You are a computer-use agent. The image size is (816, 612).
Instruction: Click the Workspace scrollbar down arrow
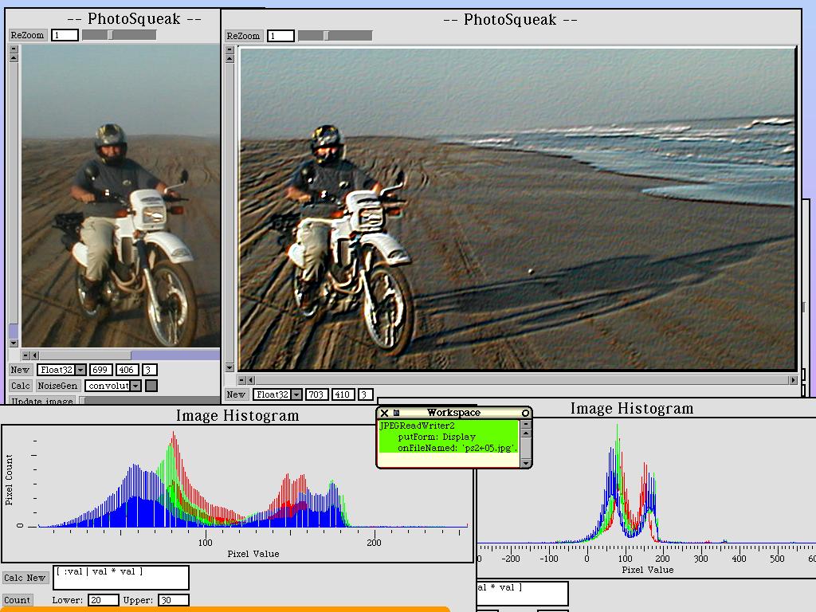tap(526, 463)
